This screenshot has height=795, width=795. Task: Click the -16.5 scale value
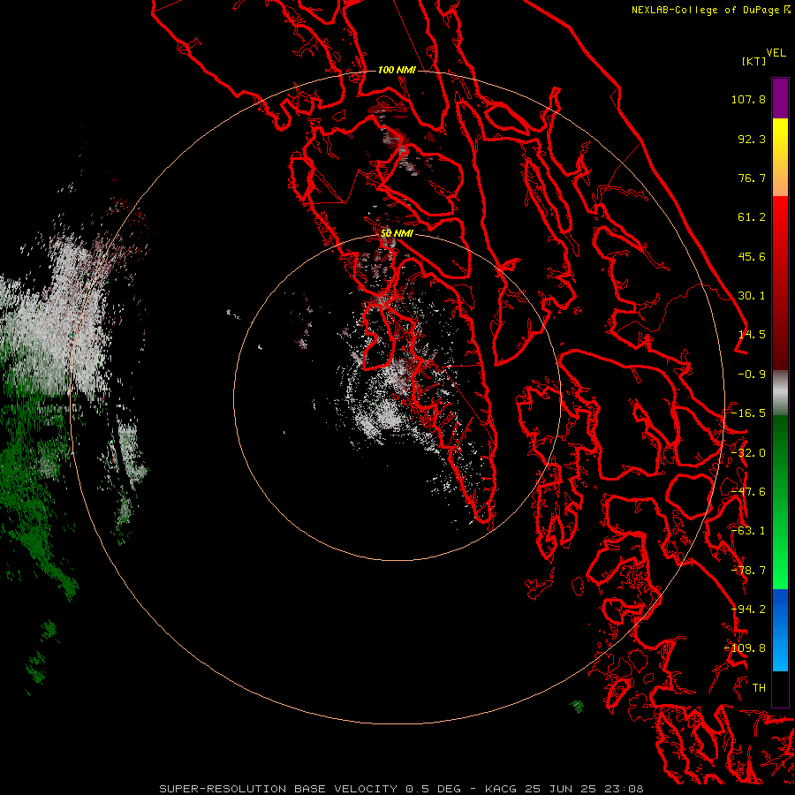point(748,413)
